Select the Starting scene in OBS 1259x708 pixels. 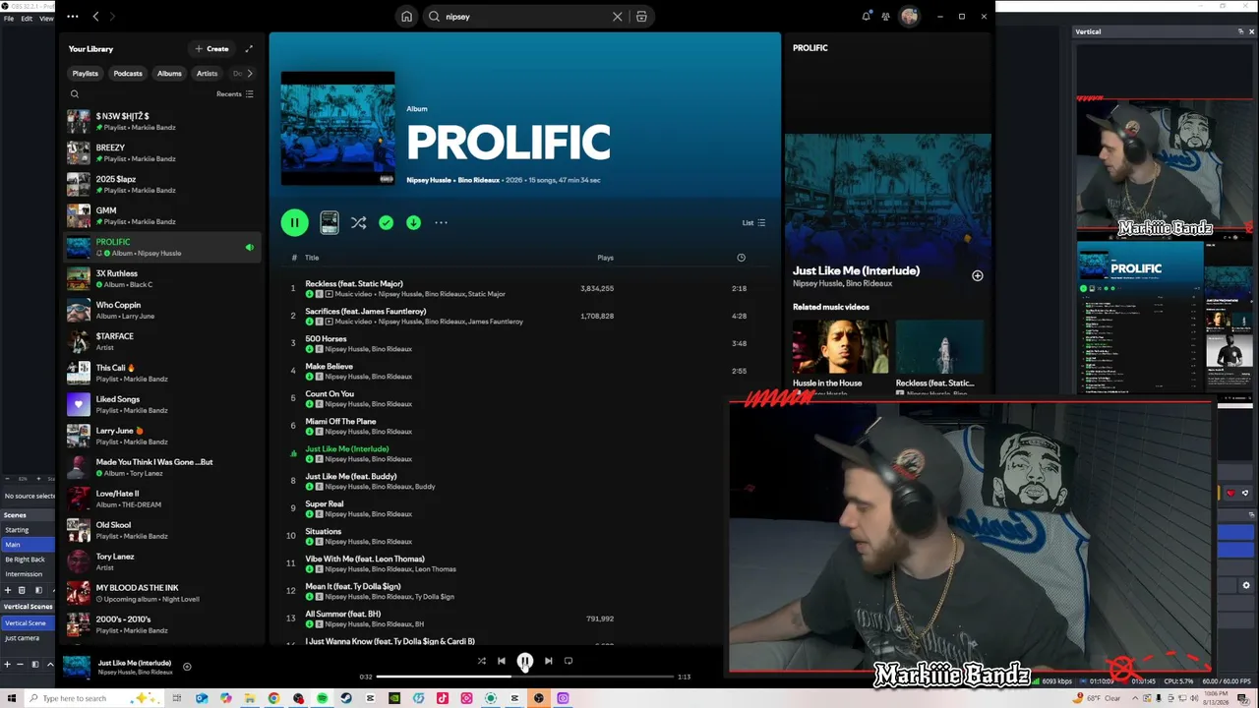[28, 530]
